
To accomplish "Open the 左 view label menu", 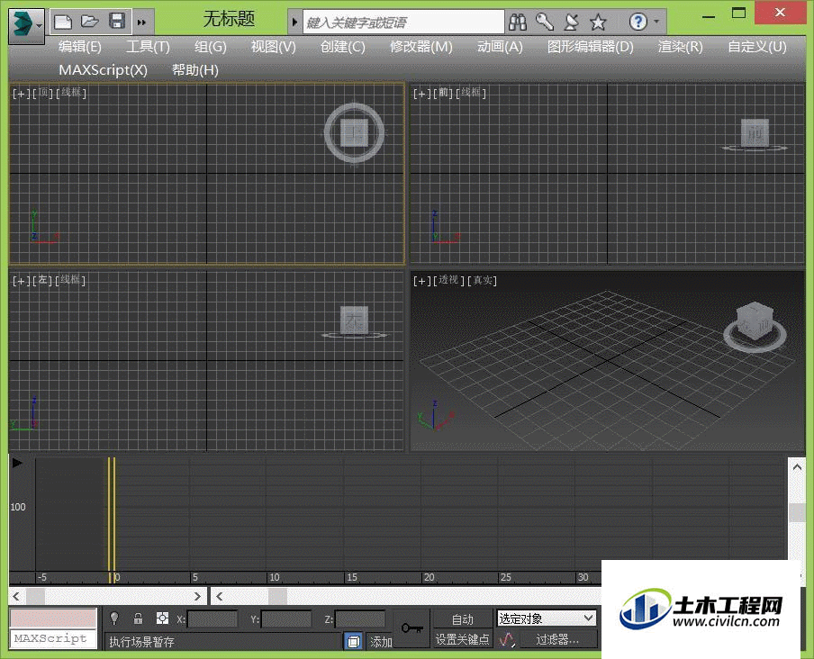I will (42, 280).
